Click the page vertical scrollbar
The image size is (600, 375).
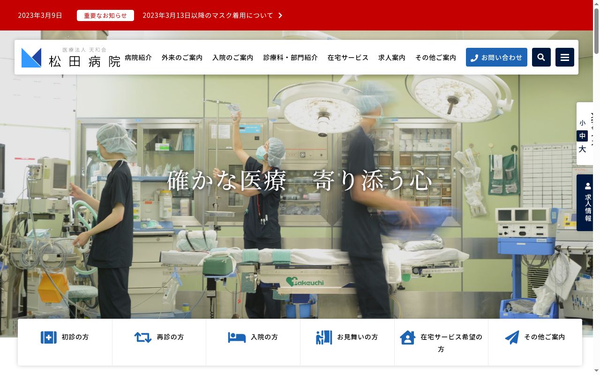coord(596,187)
